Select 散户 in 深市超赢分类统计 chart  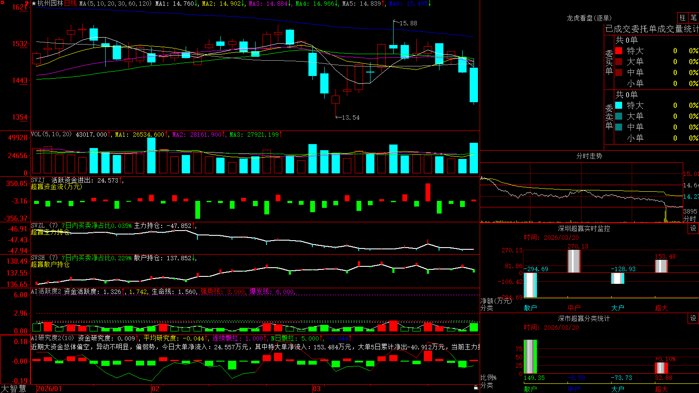pyautogui.click(x=530, y=389)
